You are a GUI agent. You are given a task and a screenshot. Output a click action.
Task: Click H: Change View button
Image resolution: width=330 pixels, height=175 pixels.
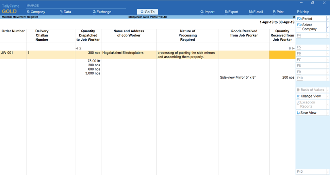311,96
